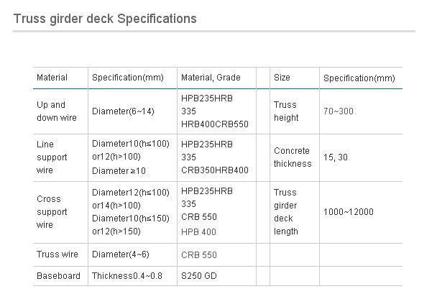
Task: Select the Concrete thickness cell
Action: (x=293, y=157)
